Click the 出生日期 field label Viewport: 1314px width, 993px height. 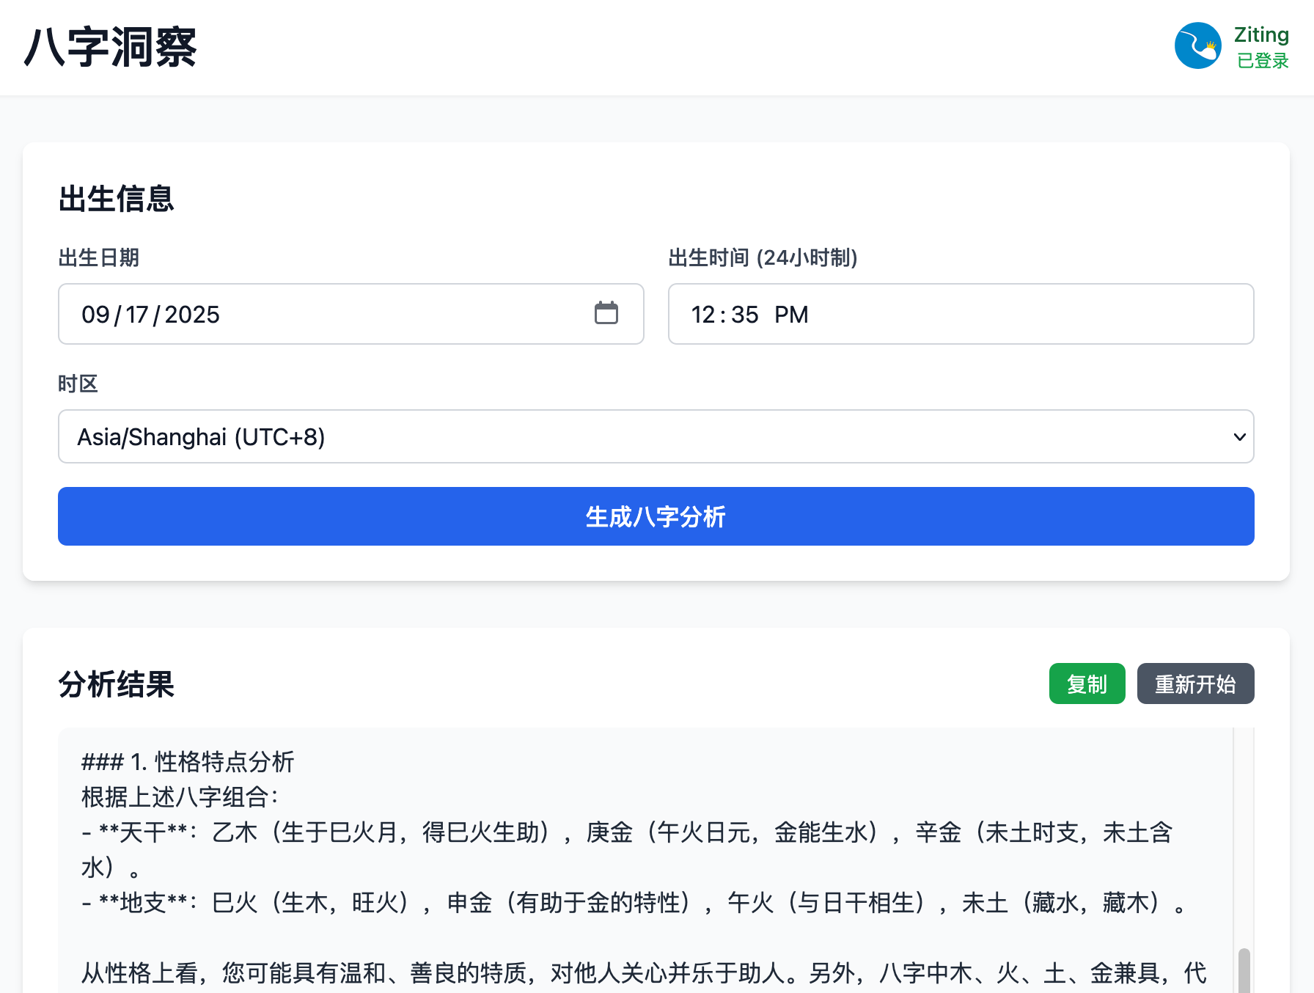pos(99,257)
